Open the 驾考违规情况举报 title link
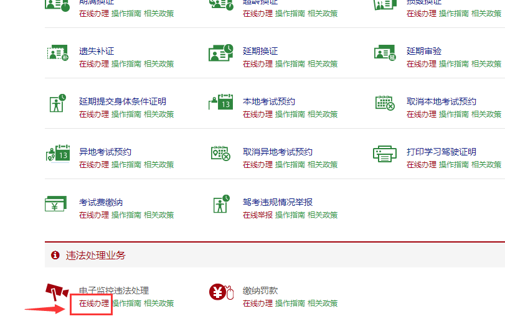The width and height of the screenshot is (505, 329). click(278, 202)
